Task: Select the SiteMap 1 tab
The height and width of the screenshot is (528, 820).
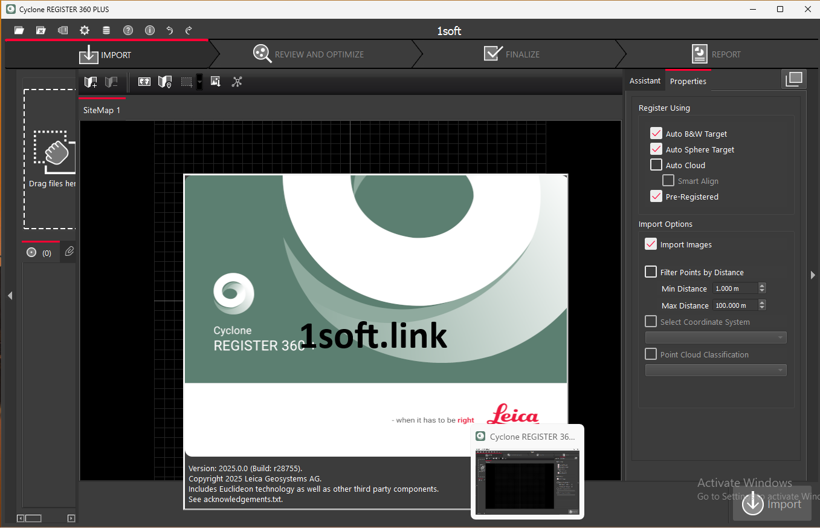Action: coord(102,110)
